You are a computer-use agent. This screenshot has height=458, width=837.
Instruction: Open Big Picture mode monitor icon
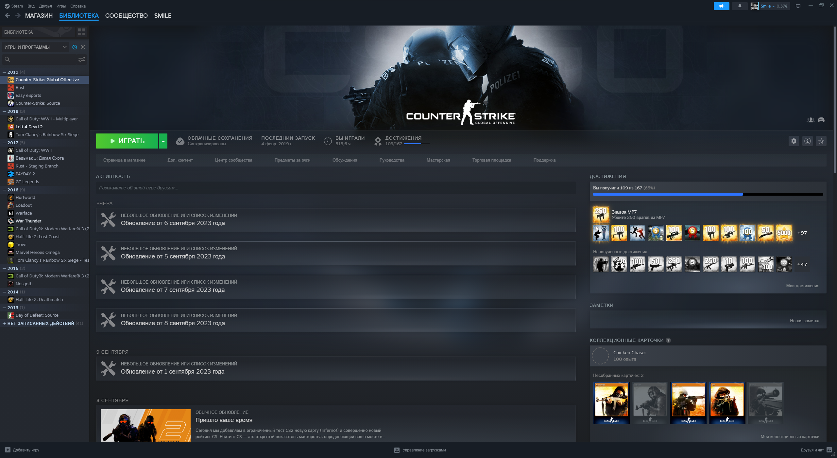click(798, 6)
